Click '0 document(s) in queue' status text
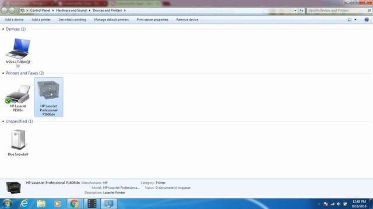 pos(173,188)
